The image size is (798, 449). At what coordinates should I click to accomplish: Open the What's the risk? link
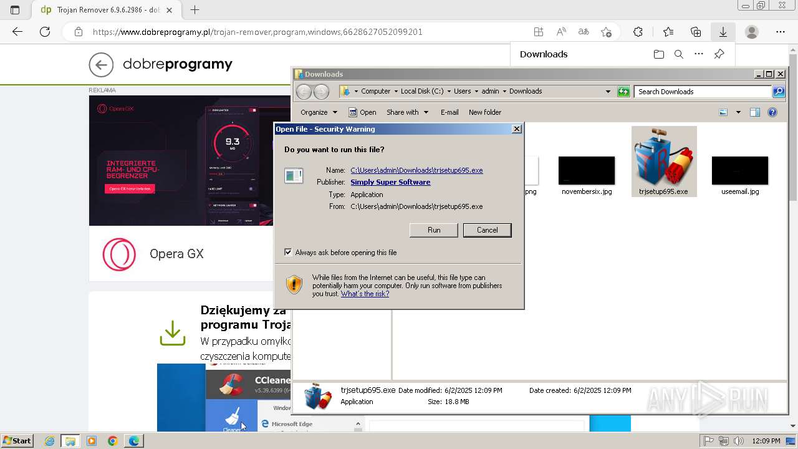(x=365, y=294)
